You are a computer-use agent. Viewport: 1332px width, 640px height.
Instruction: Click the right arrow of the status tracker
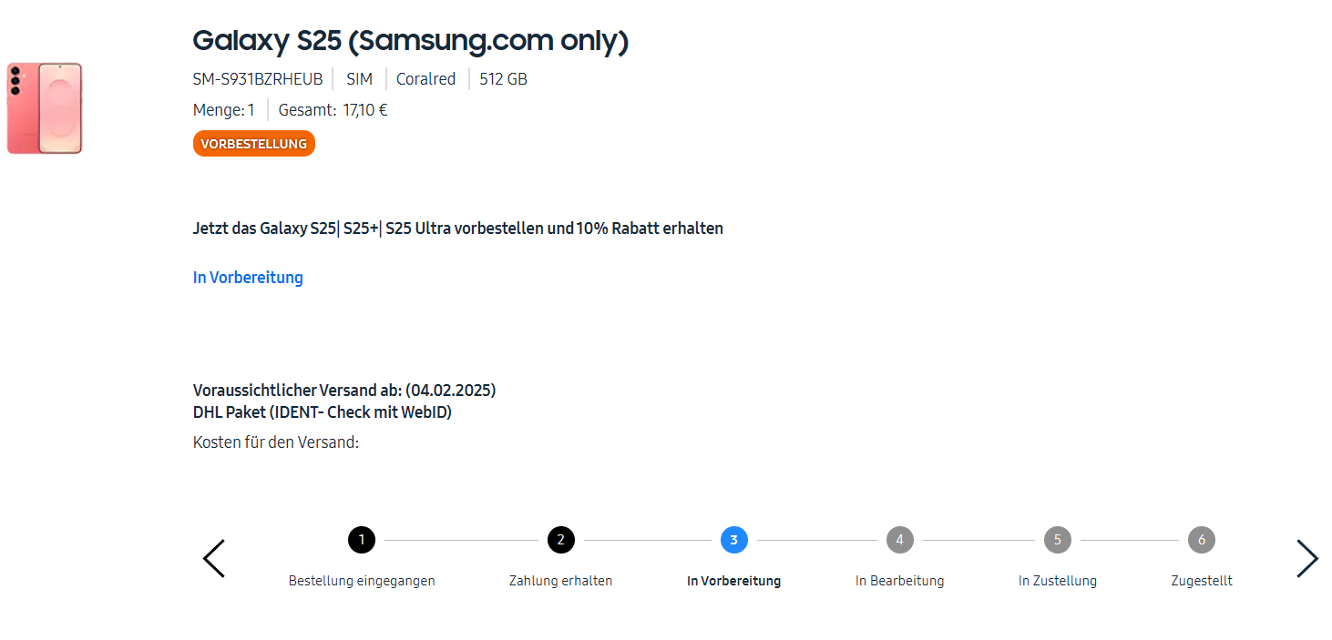click(x=1306, y=558)
